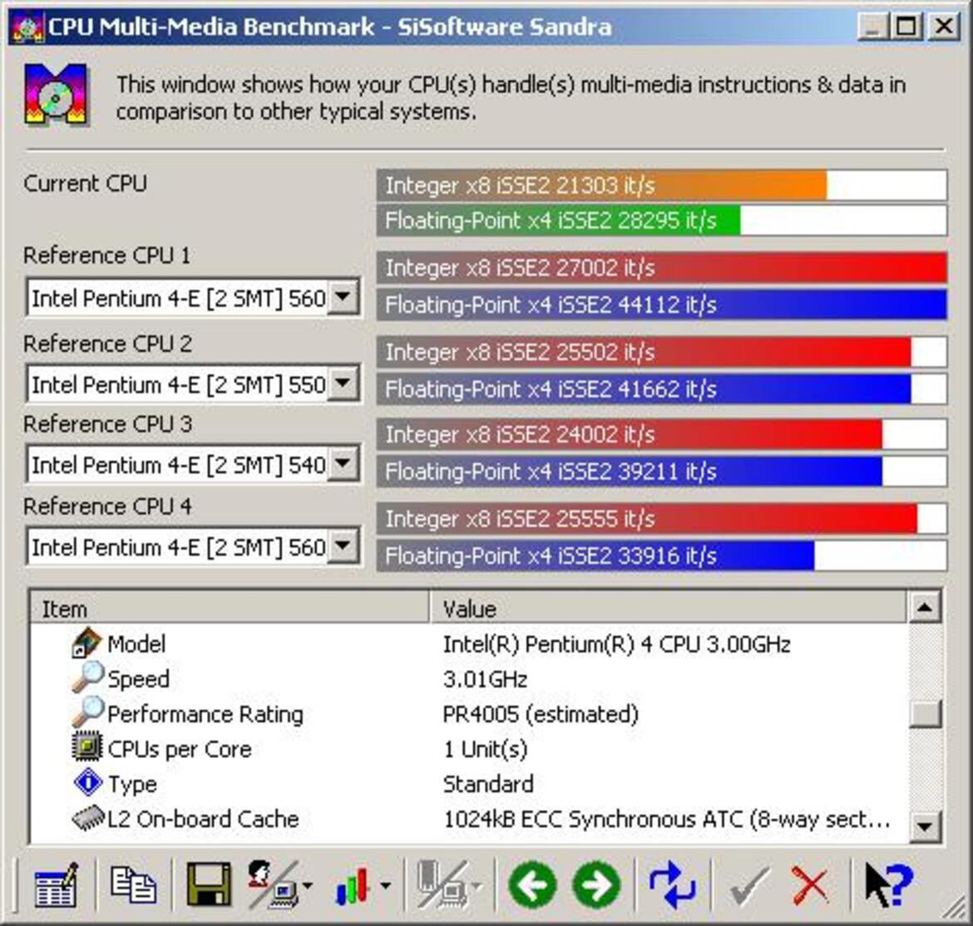Click Reference CPU 2 Integer 25502 bar
The image size is (973, 926).
point(661,352)
